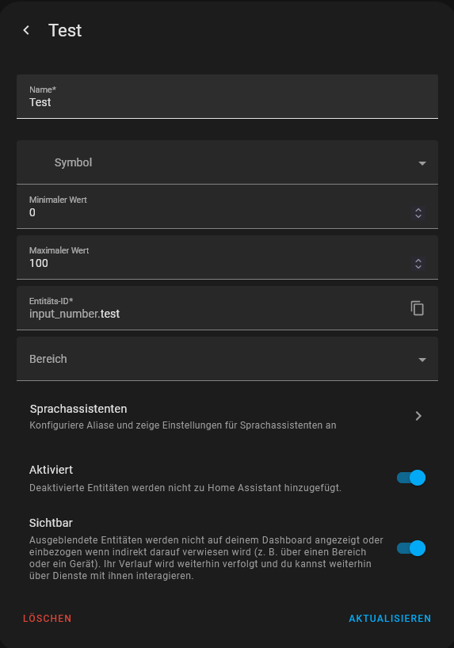
Task: Select the Bereich area field
Action: pyautogui.click(x=227, y=359)
